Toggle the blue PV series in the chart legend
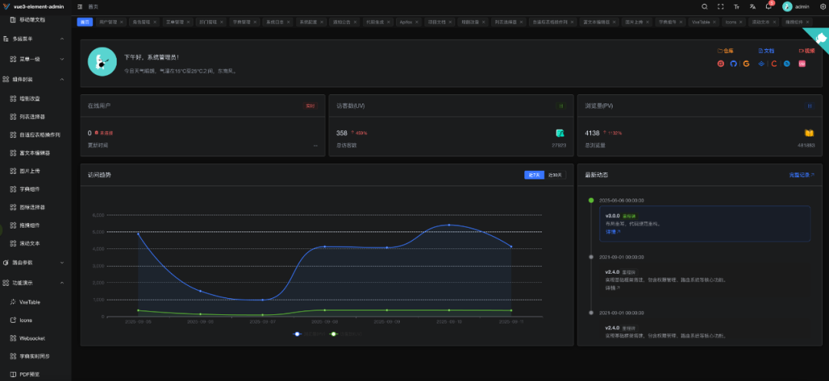The width and height of the screenshot is (829, 381). [x=308, y=334]
